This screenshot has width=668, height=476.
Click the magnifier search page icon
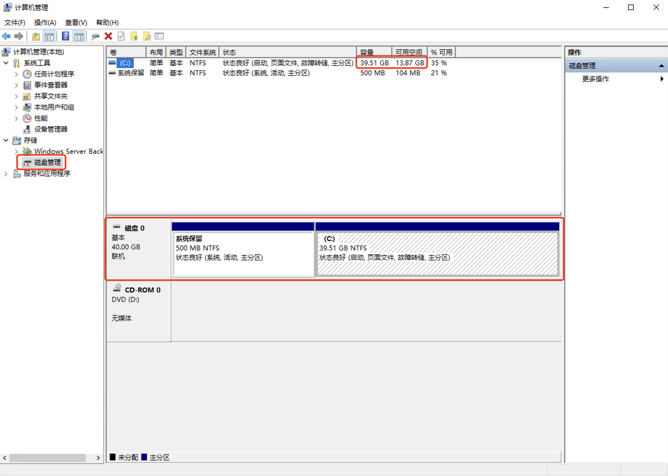pyautogui.click(x=146, y=36)
